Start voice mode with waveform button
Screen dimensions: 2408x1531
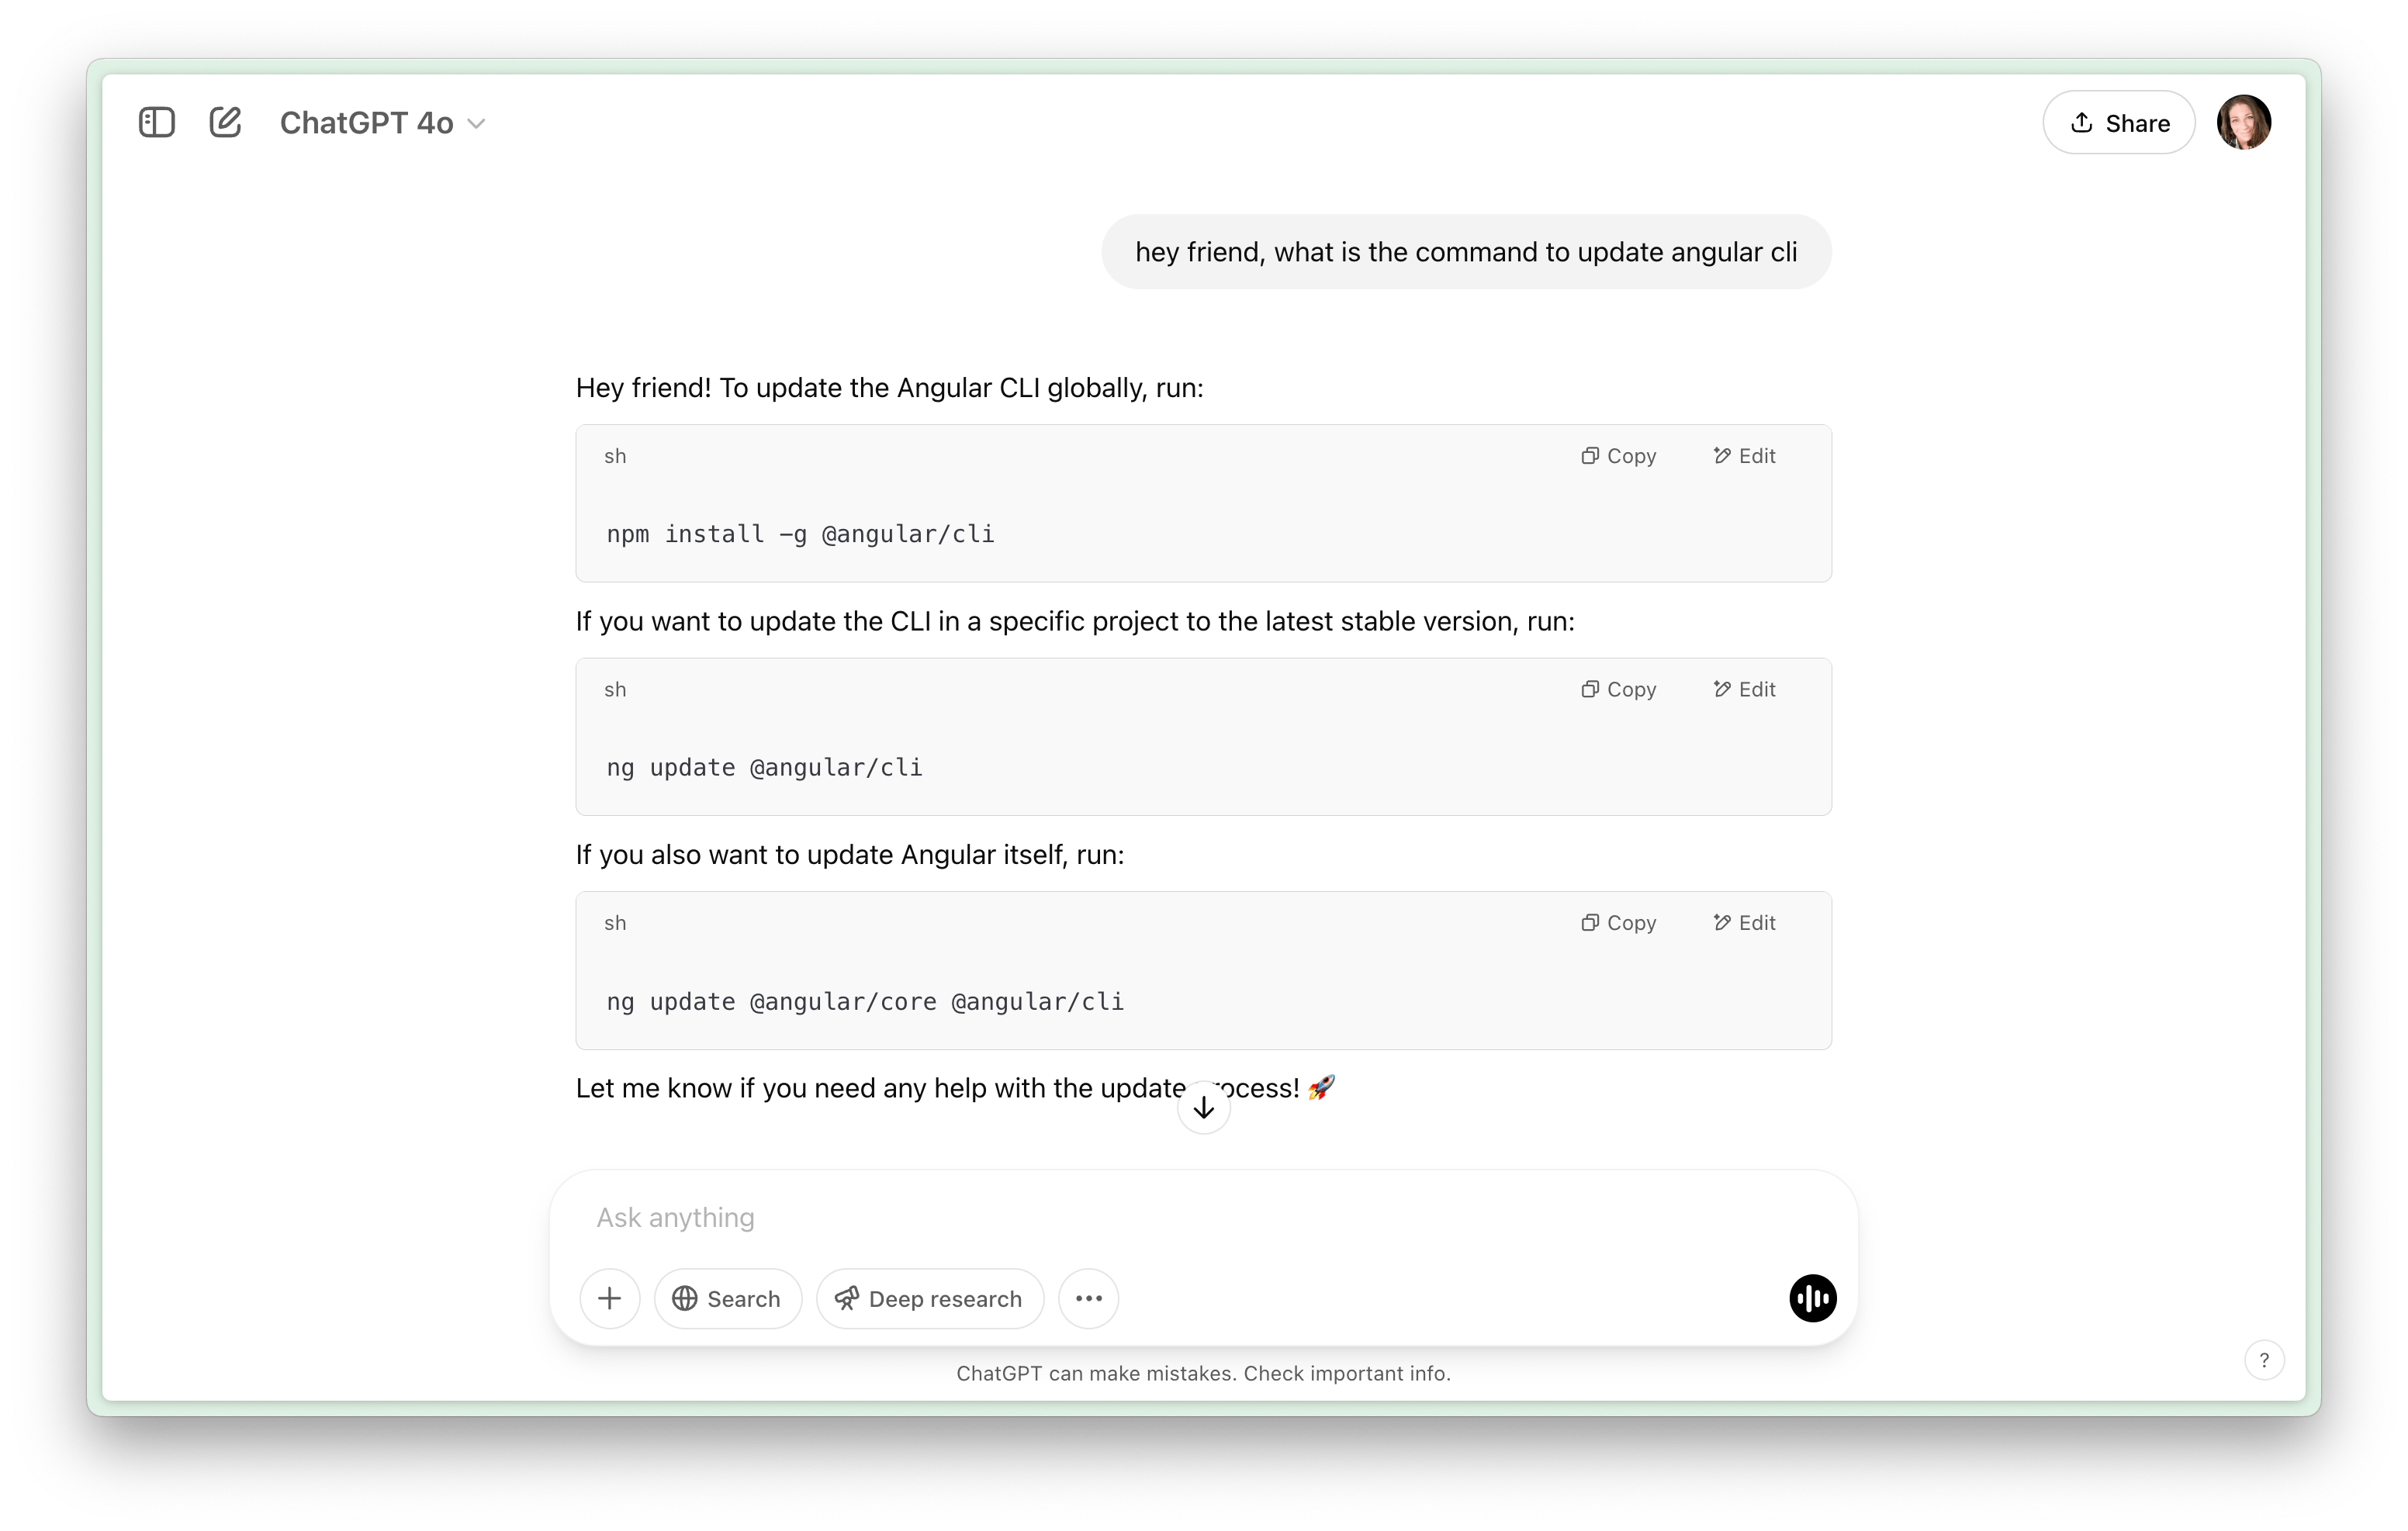tap(1812, 1298)
